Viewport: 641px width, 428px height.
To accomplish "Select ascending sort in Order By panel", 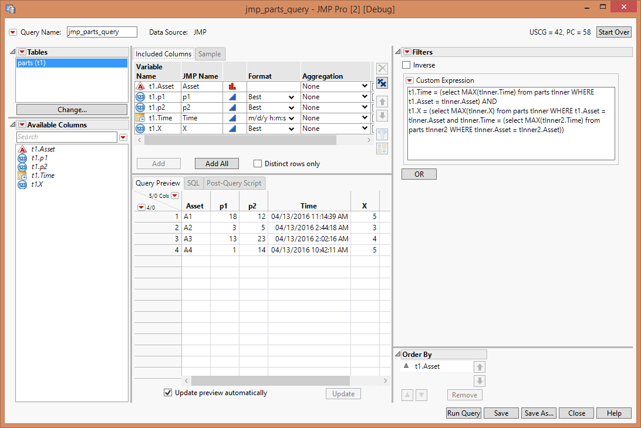I will point(407,395).
